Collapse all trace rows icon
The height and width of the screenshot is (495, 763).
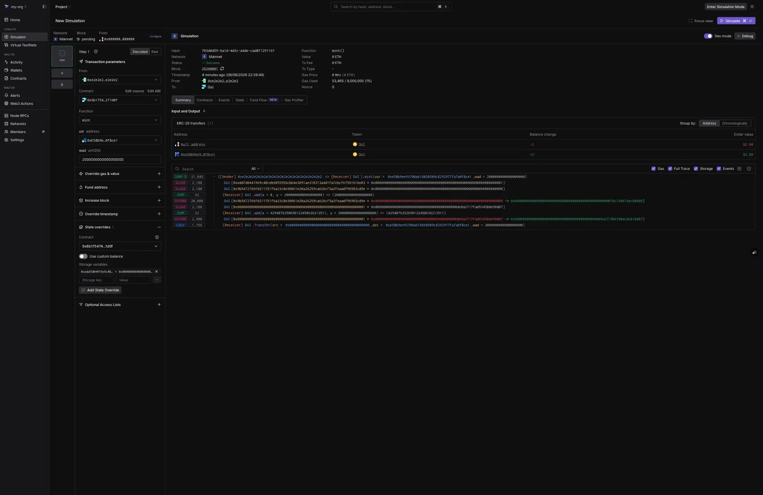tap(749, 168)
